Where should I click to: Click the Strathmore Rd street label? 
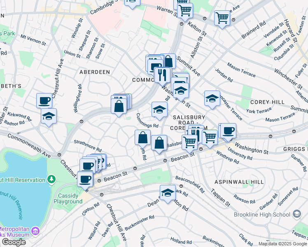88,146
